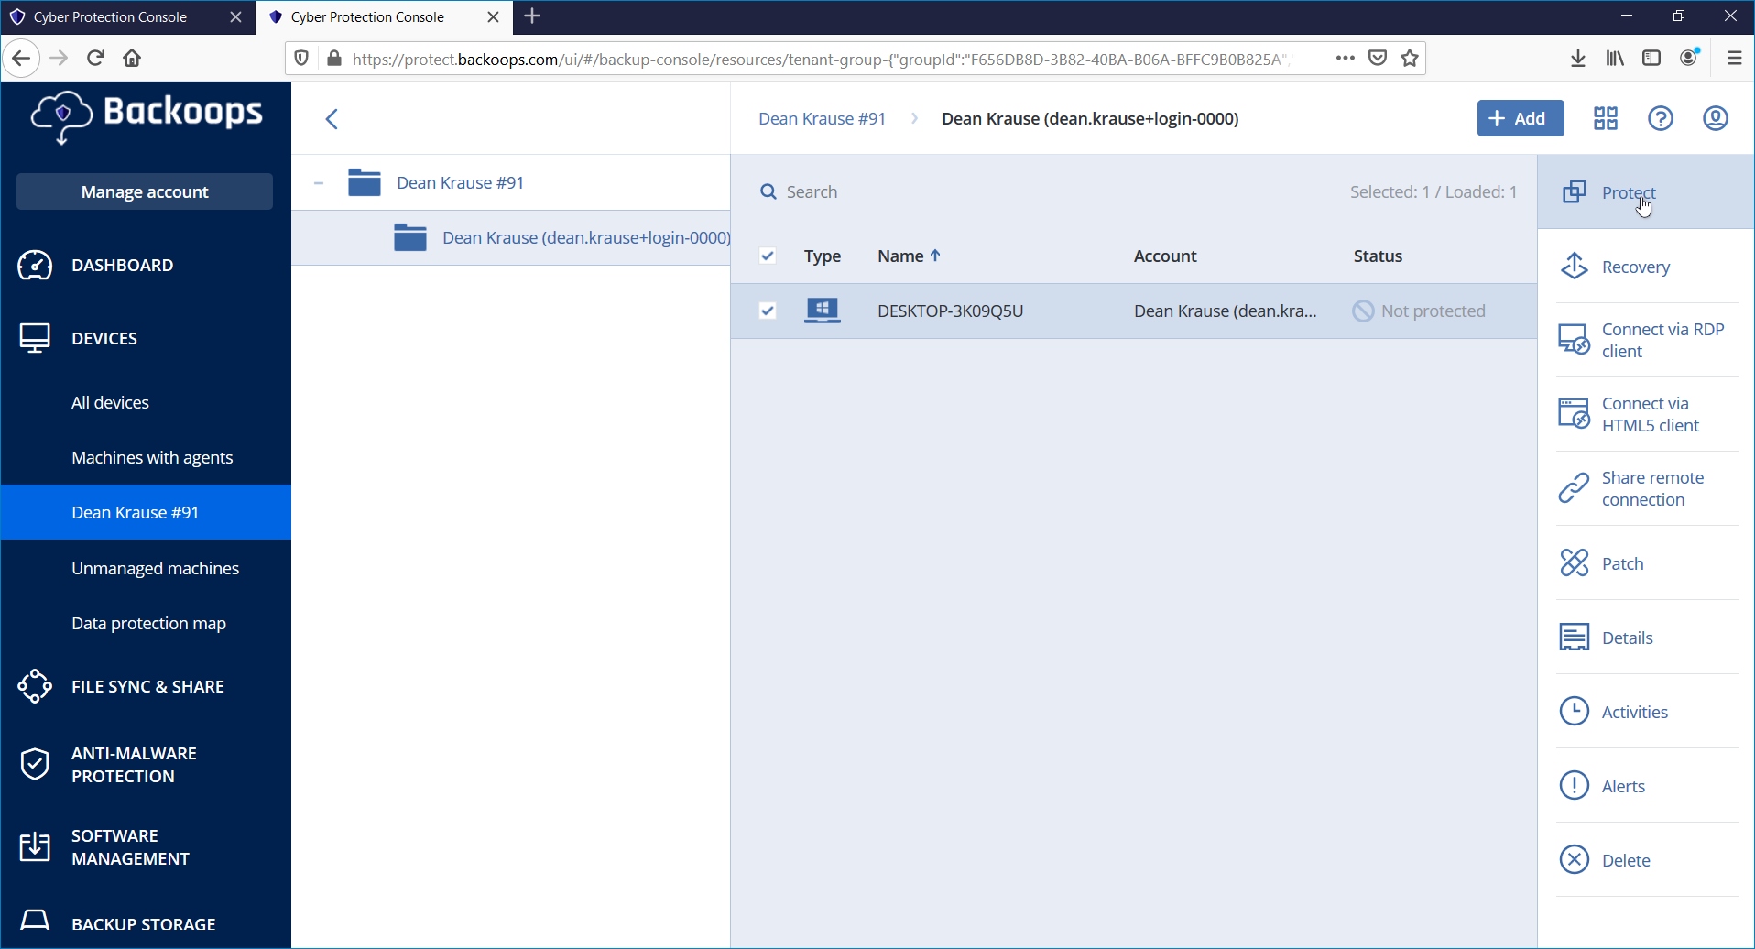Click the grid view switcher icon

point(1606,118)
